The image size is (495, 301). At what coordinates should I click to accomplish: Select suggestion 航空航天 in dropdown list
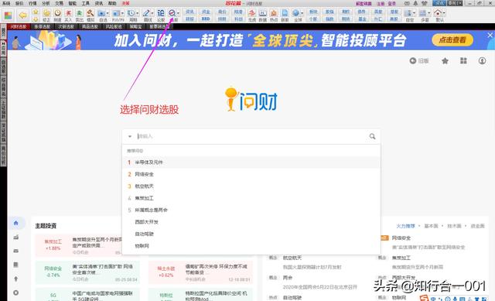pyautogui.click(x=251, y=186)
